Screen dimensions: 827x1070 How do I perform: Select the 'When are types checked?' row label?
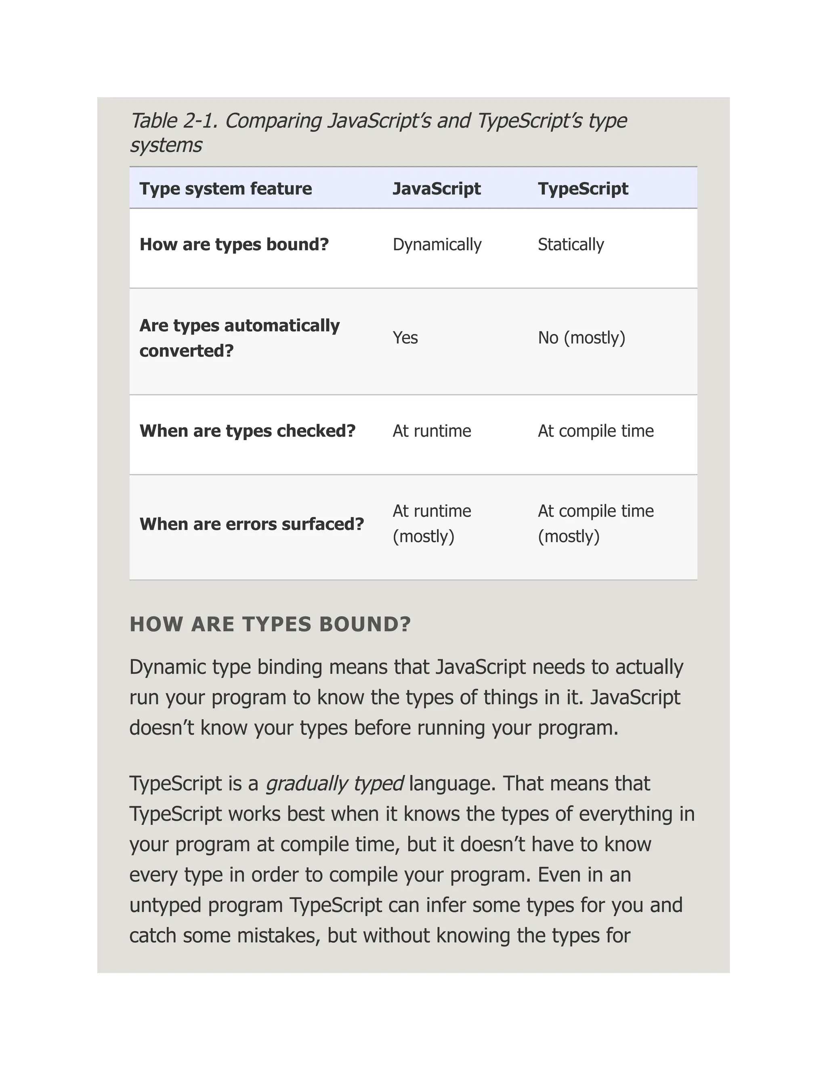(247, 431)
